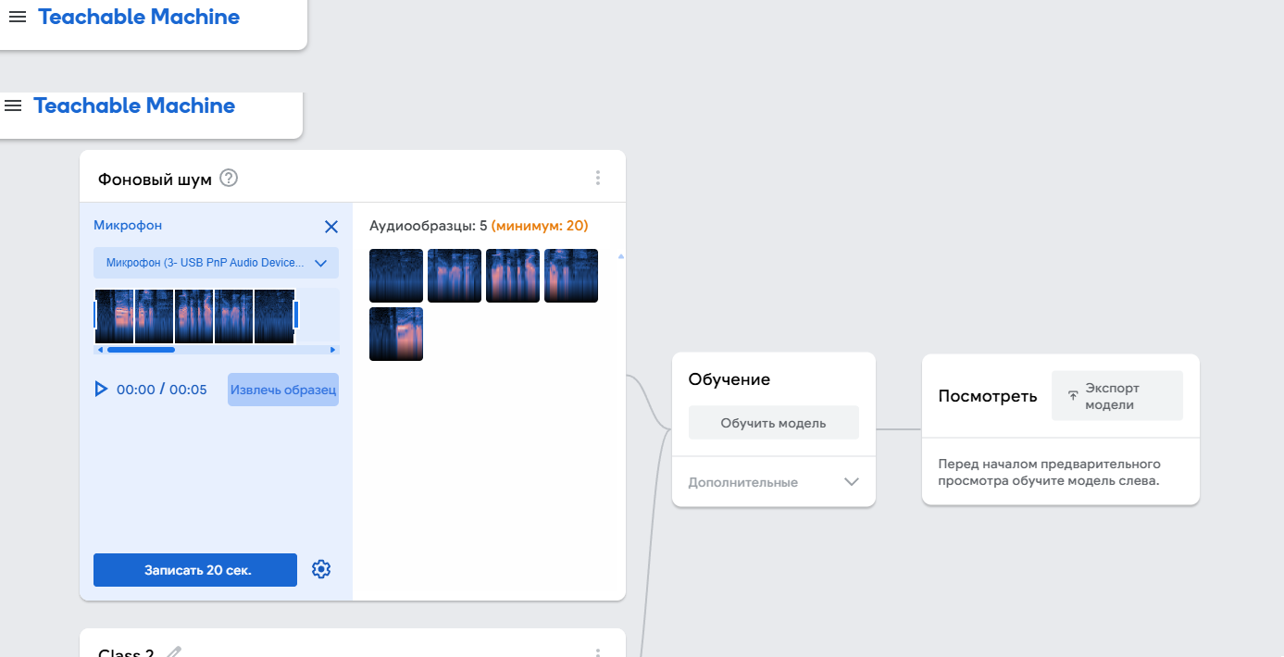This screenshot has width=1284, height=657.
Task: Open the top hamburger menu
Action: point(18,17)
